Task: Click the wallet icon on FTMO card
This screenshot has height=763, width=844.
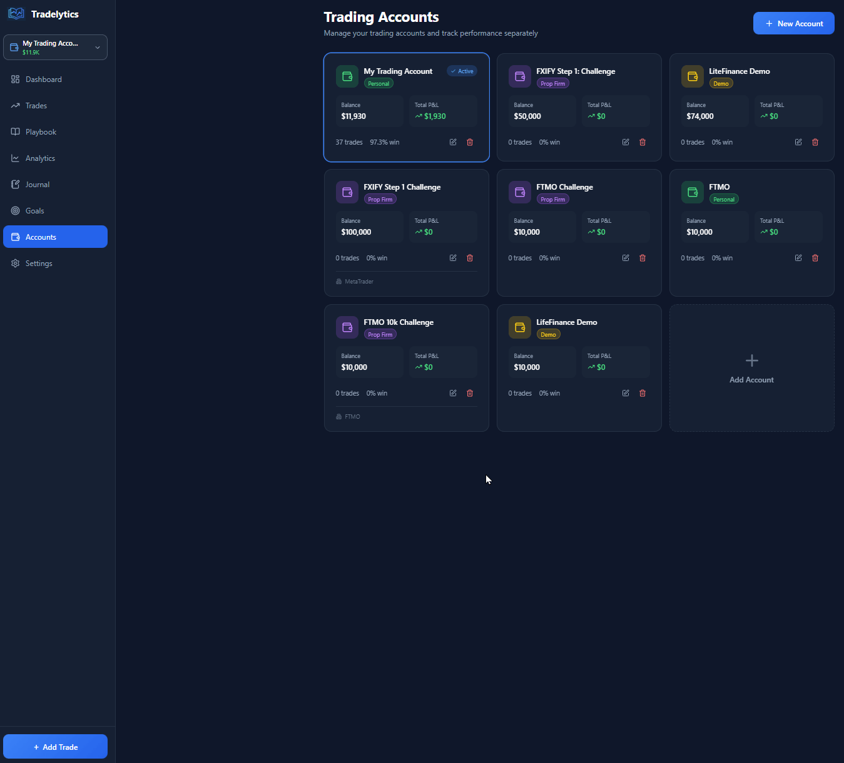Action: (x=693, y=192)
